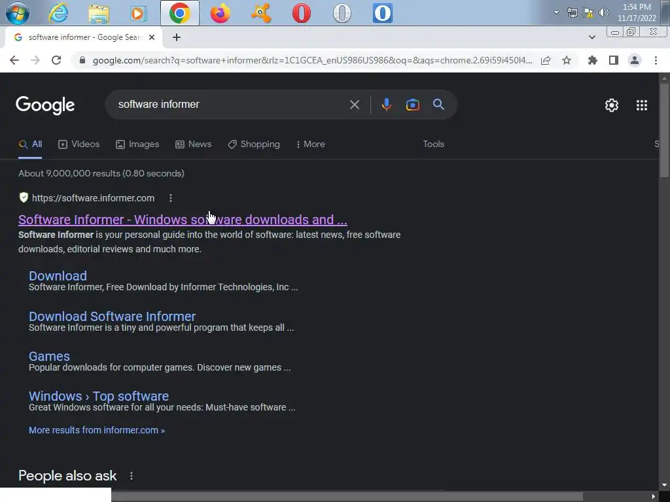Switch to the Videos tab

pyautogui.click(x=79, y=144)
